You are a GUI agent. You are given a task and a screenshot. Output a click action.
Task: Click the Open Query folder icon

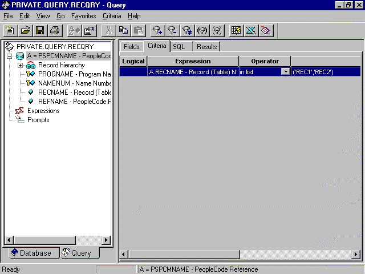(25, 30)
